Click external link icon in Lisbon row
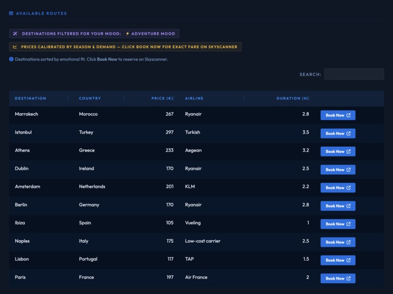 [x=348, y=260]
